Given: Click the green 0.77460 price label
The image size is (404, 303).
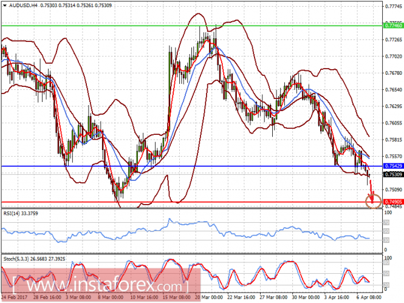Looking at the screenshot, I should [393, 26].
